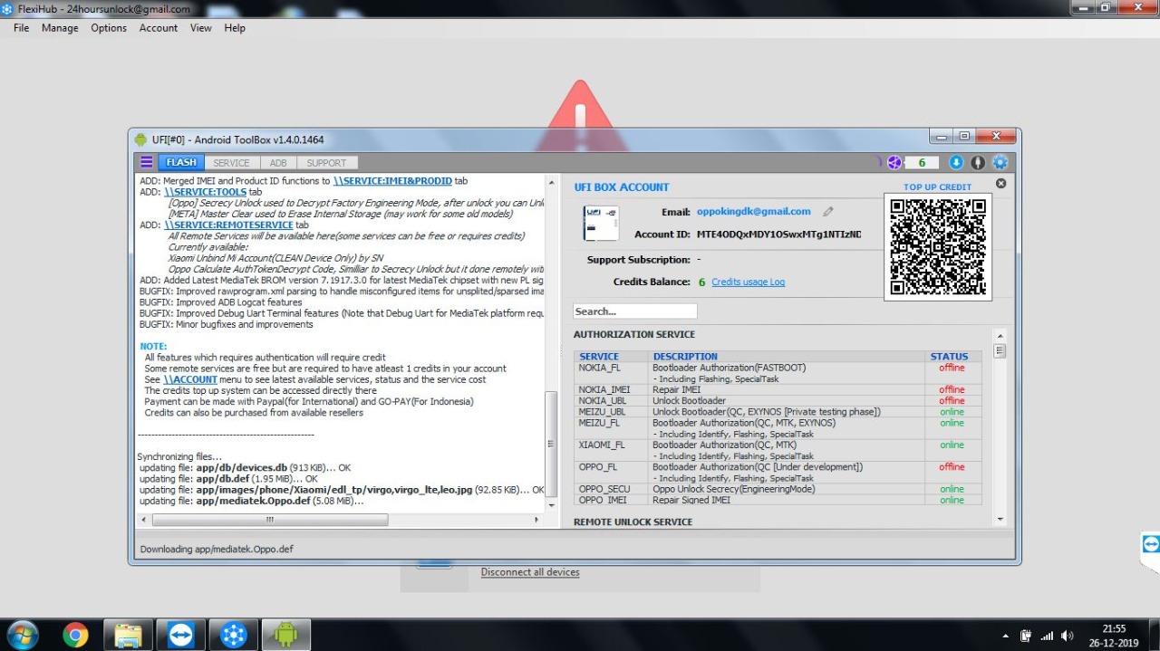The height and width of the screenshot is (651, 1160).
Task: Open the FlexiHub File menu
Action: 22,28
